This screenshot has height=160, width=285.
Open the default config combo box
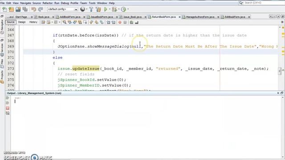point(62,9)
